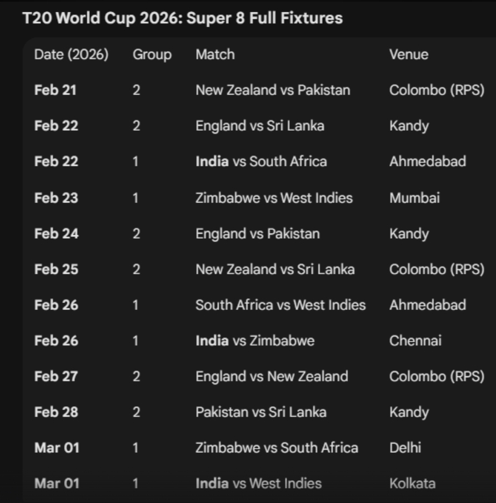
Task: Open 'Pakistan vs Sri Lanka' match
Action: [x=260, y=412]
